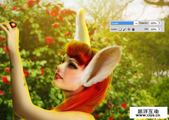Toggle Lock position move icon
Screen dimensions: 169x120
coord(129,29)
